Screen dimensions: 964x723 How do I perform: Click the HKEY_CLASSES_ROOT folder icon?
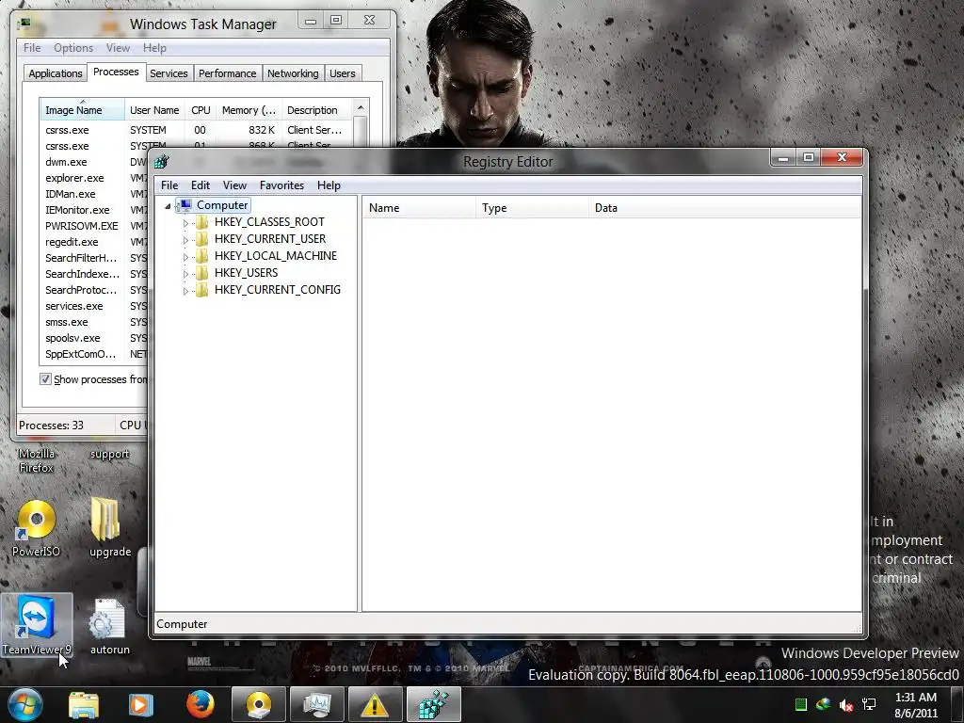[201, 222]
